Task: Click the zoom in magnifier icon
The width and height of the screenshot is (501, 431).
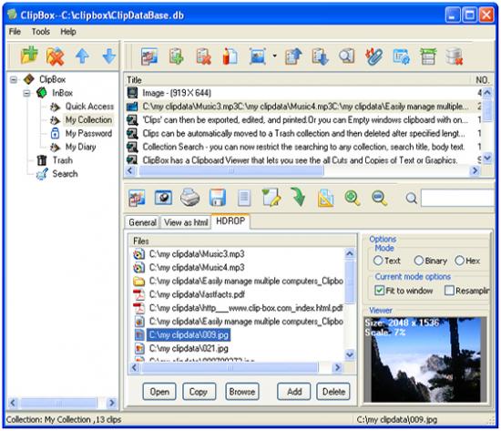Action: [x=353, y=198]
